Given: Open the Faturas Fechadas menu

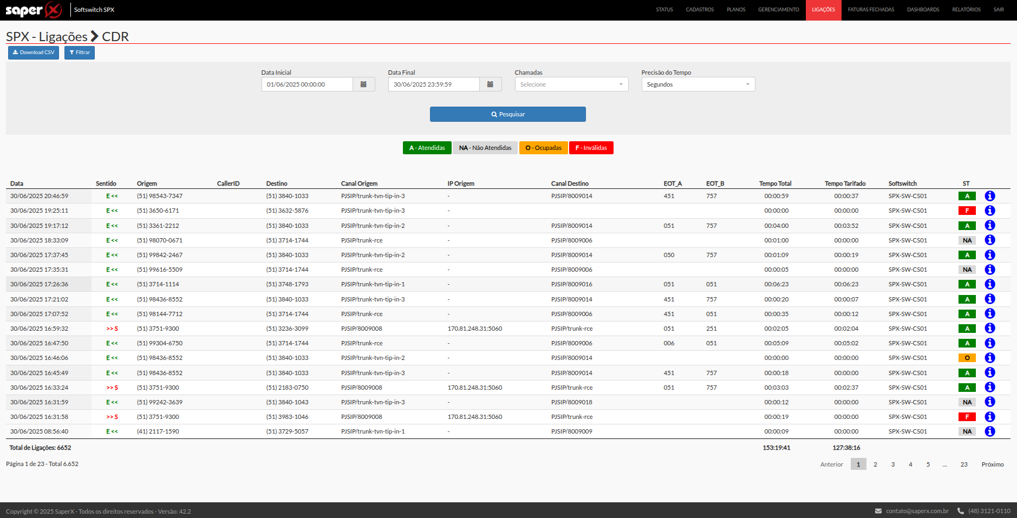Looking at the screenshot, I should pyautogui.click(x=871, y=10).
